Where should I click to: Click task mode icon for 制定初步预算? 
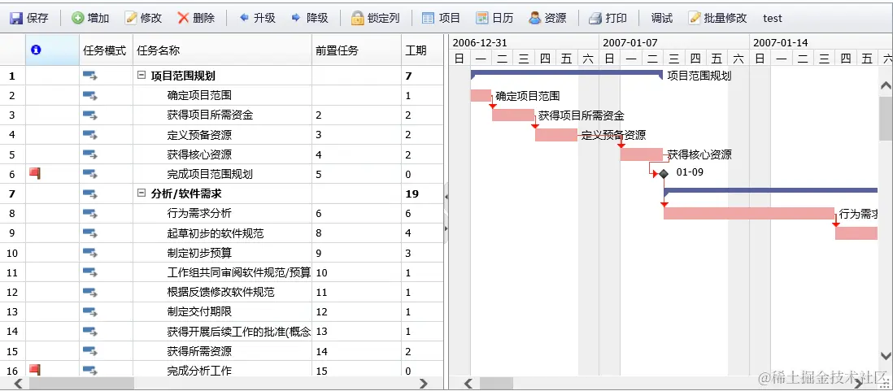pyautogui.click(x=90, y=253)
